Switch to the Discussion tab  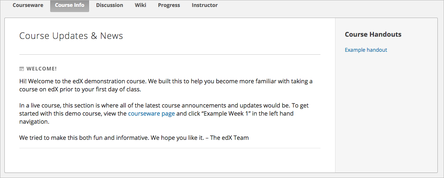(110, 6)
